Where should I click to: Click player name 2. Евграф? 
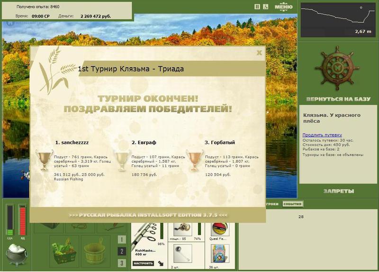pyautogui.click(x=144, y=143)
